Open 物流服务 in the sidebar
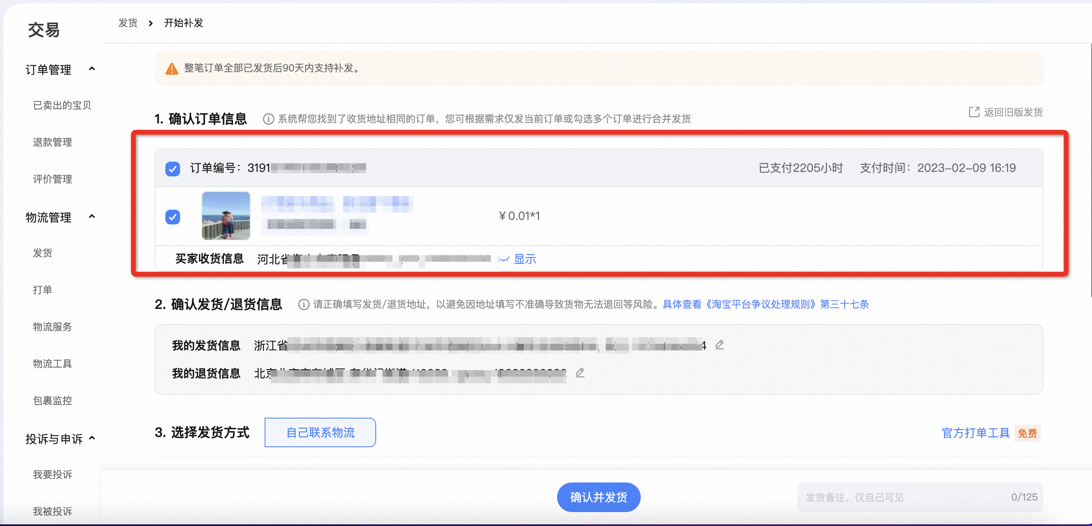This screenshot has height=526, width=1092. (x=53, y=327)
